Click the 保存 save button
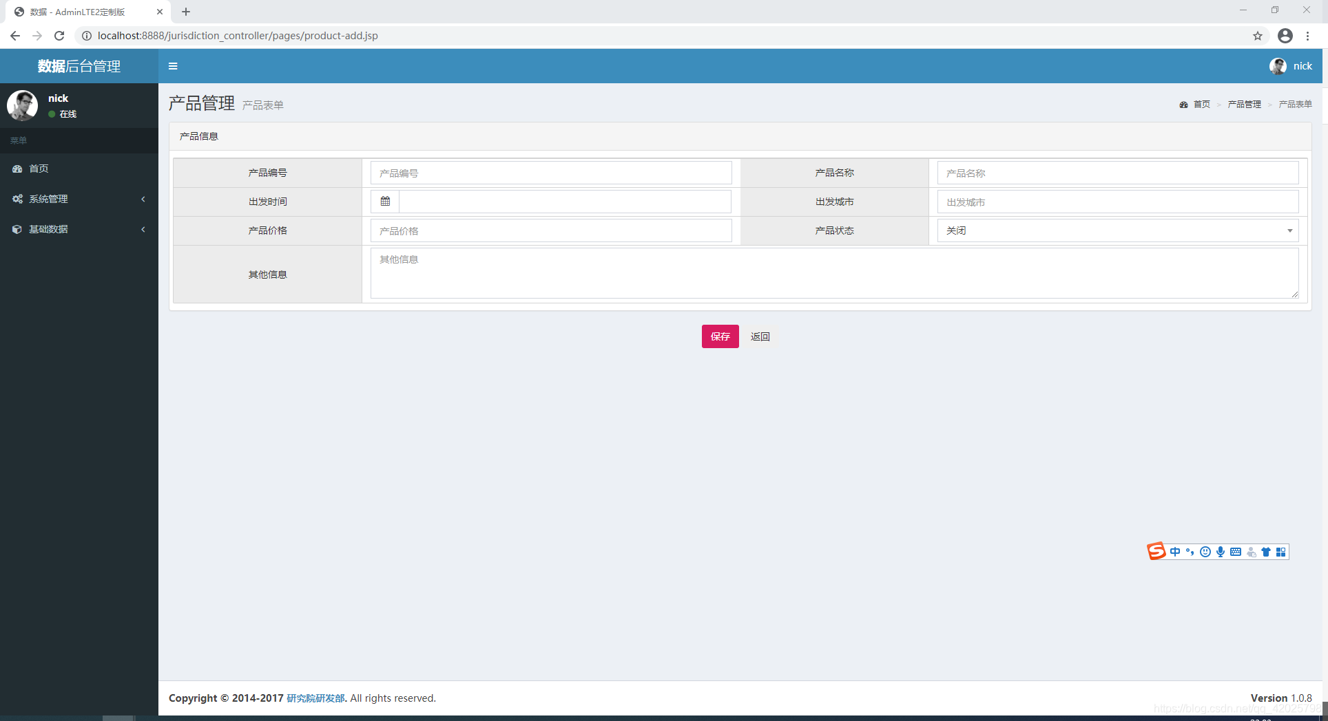 point(720,336)
